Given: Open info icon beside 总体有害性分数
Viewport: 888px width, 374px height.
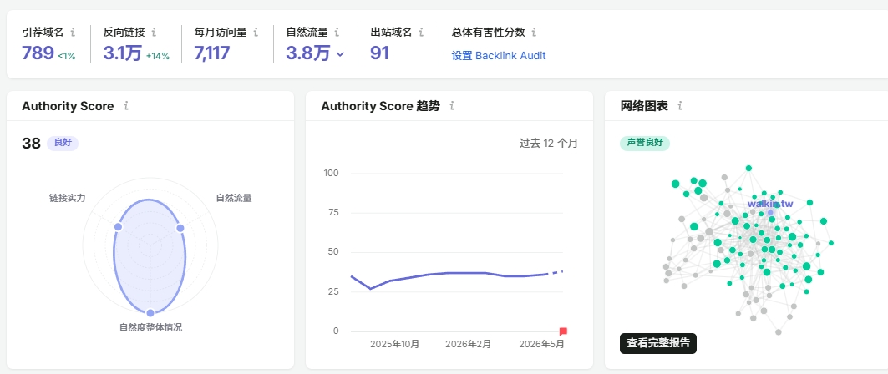Looking at the screenshot, I should tap(534, 33).
